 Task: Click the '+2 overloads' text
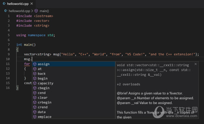tap(129, 84)
